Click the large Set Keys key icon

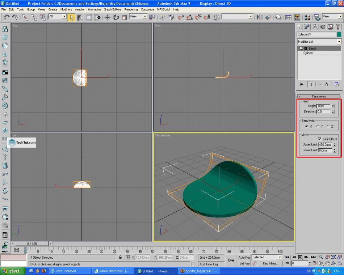pos(231,260)
